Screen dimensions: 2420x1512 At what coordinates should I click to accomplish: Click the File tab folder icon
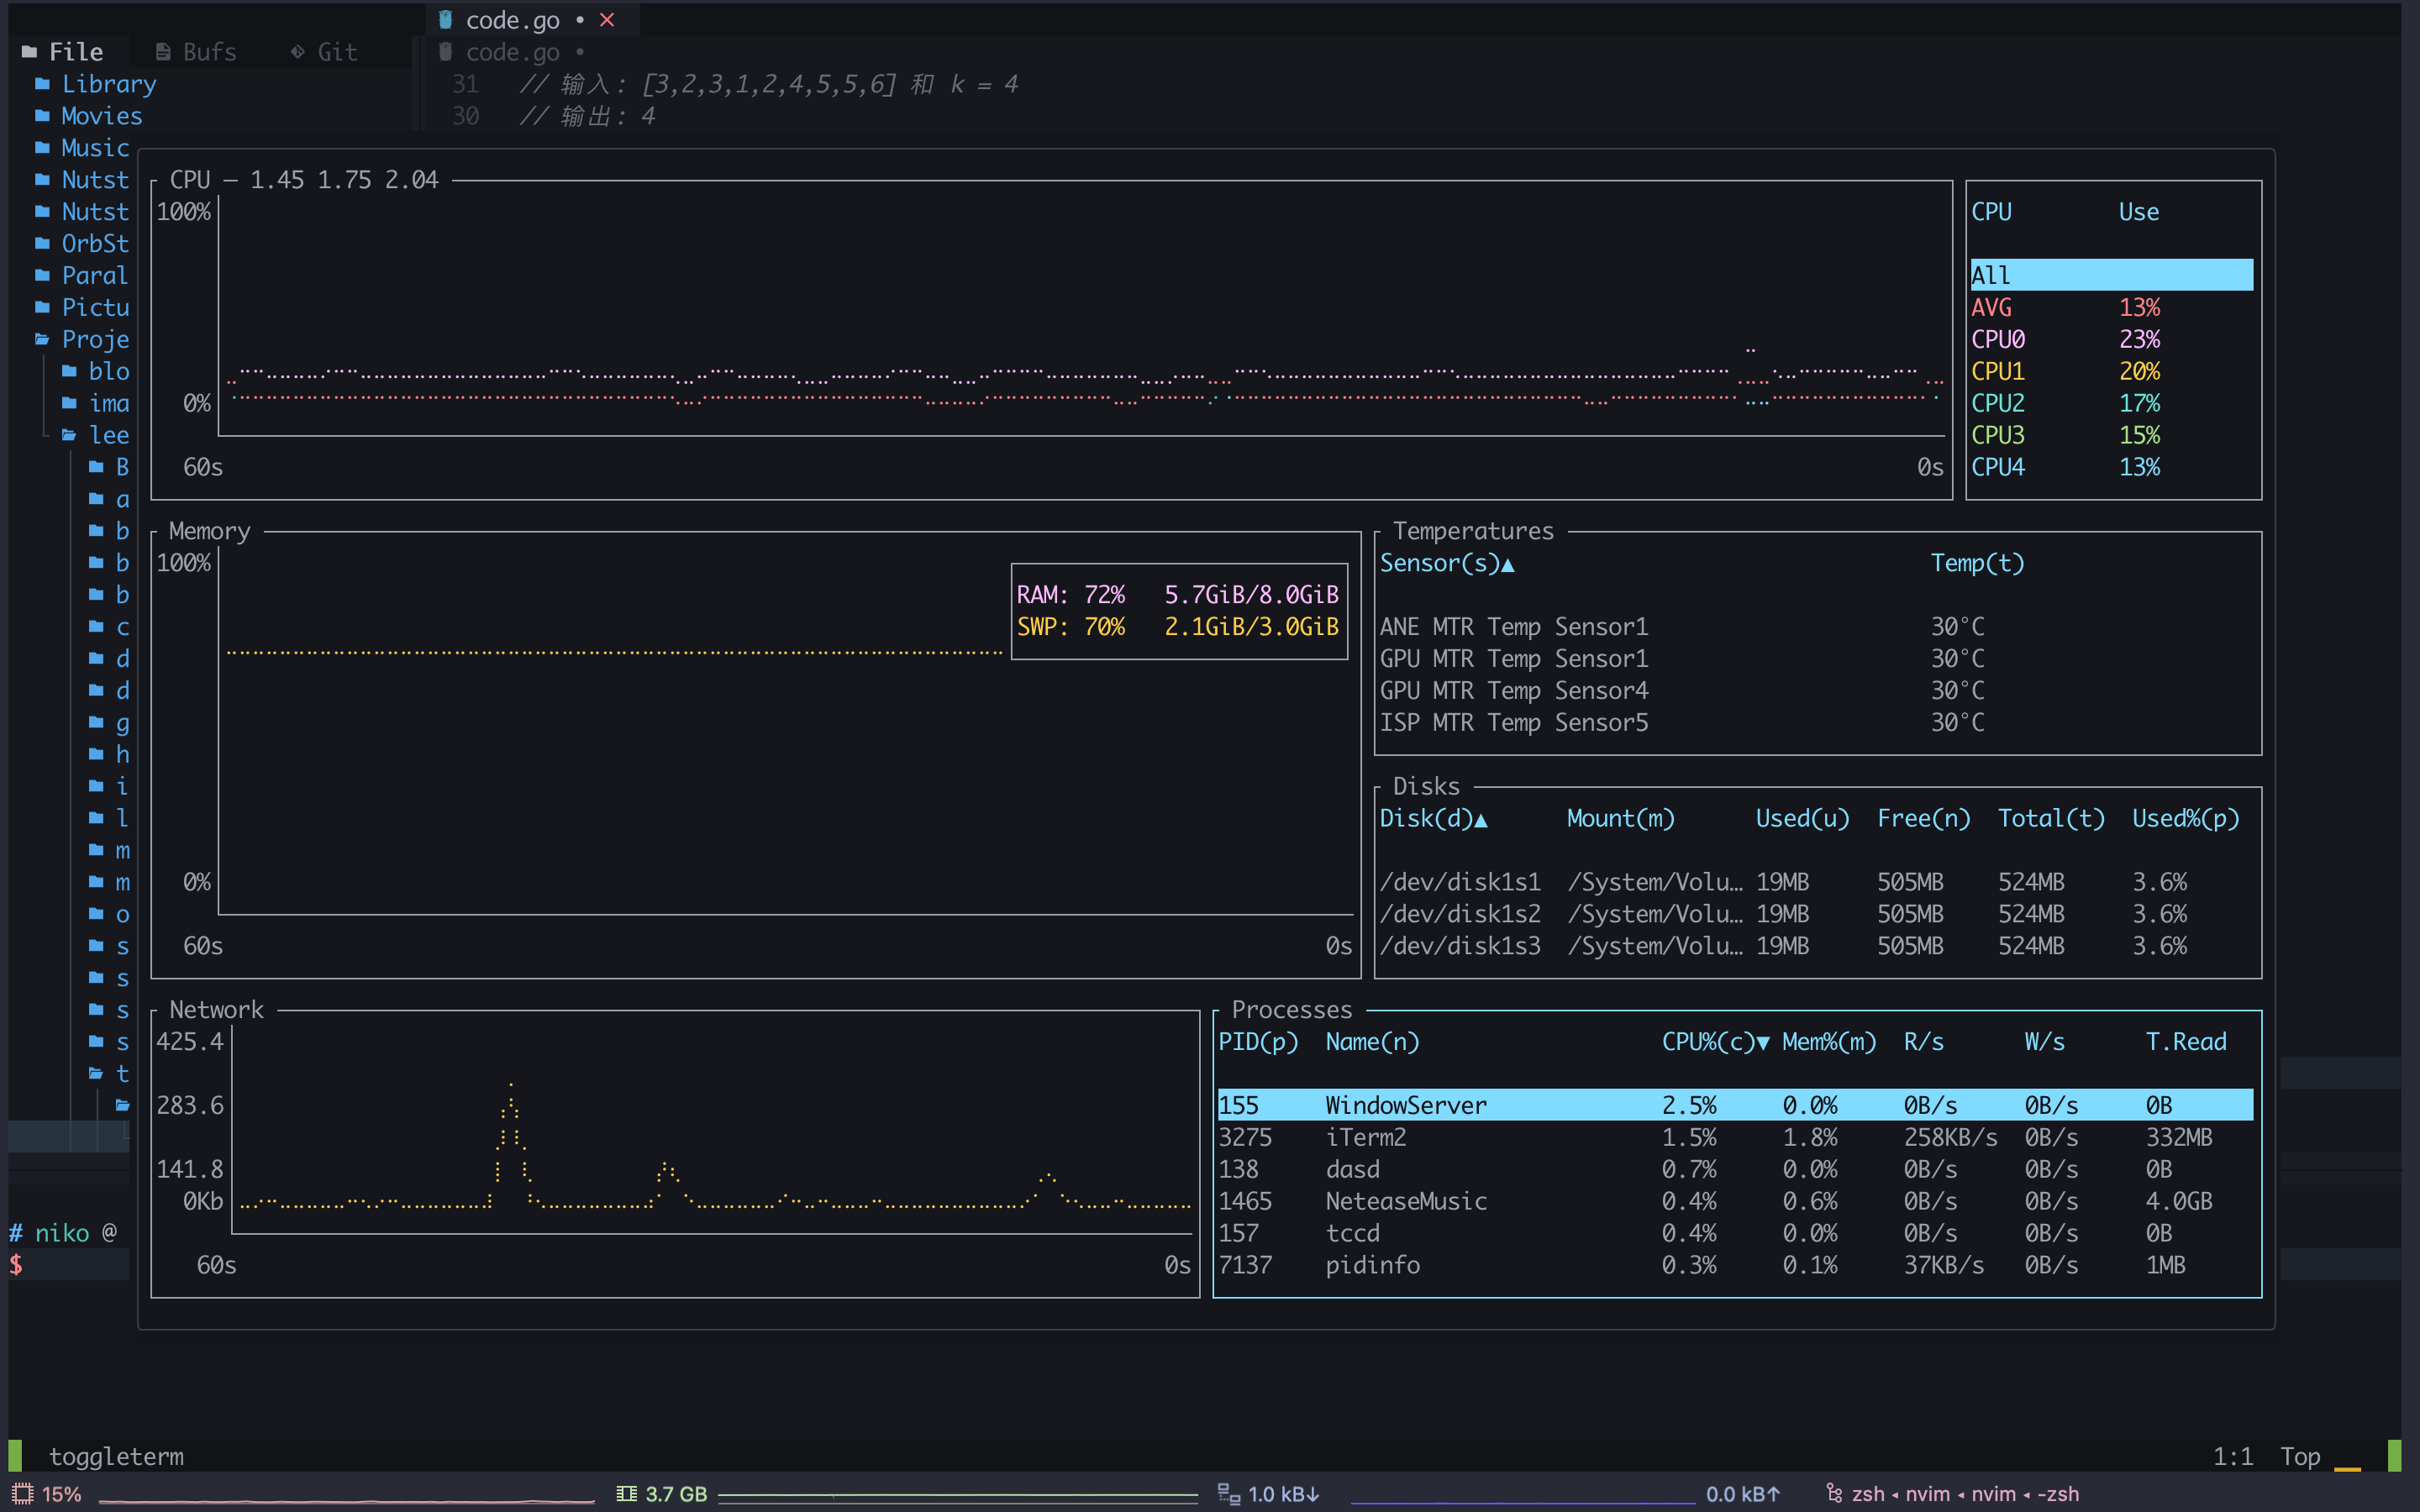tap(29, 52)
